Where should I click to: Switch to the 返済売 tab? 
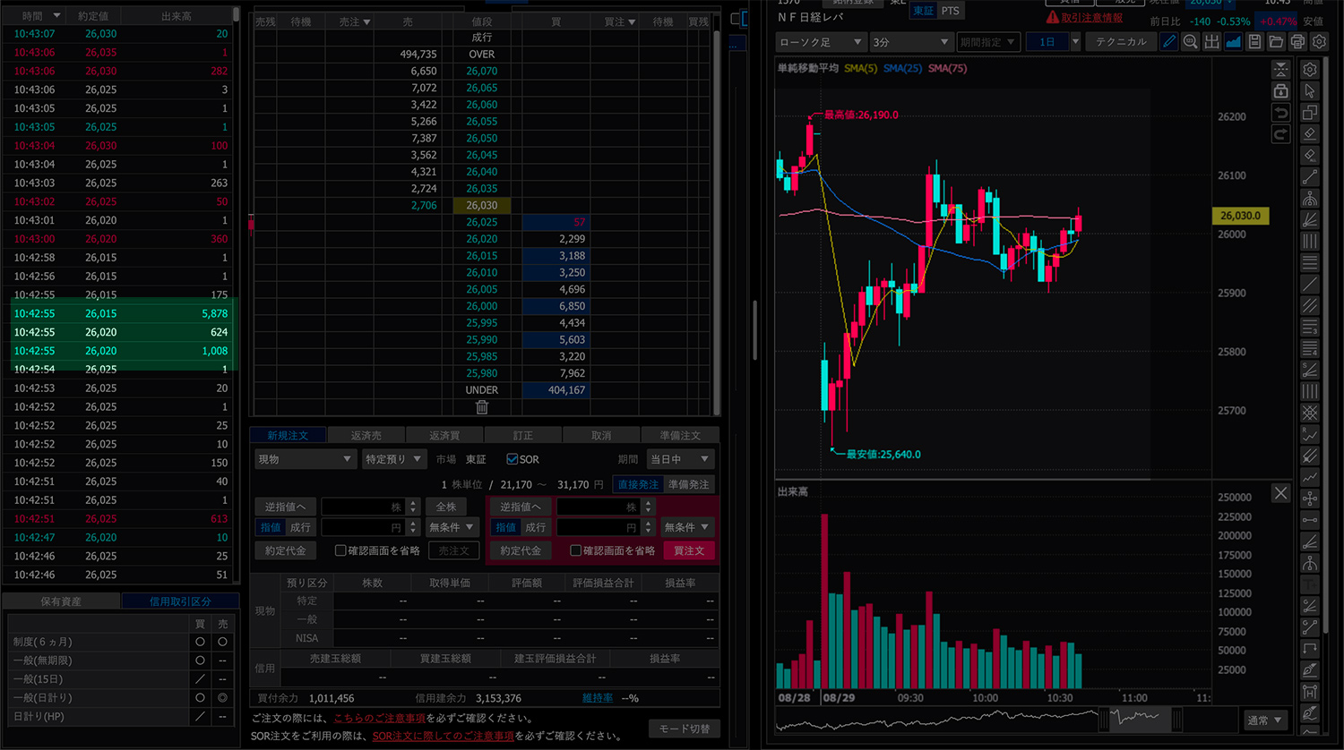click(366, 436)
